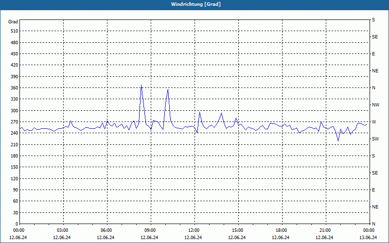Select the W compass label on right axis
This screenshot has height=243, width=389.
coord(374,122)
